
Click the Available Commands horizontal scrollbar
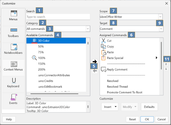(54, 94)
